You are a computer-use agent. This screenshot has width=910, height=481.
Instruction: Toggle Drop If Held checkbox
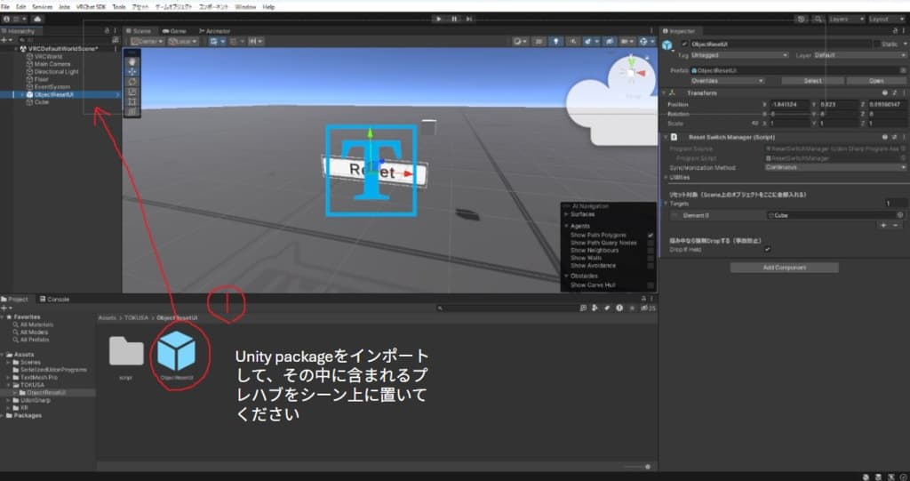pos(767,249)
